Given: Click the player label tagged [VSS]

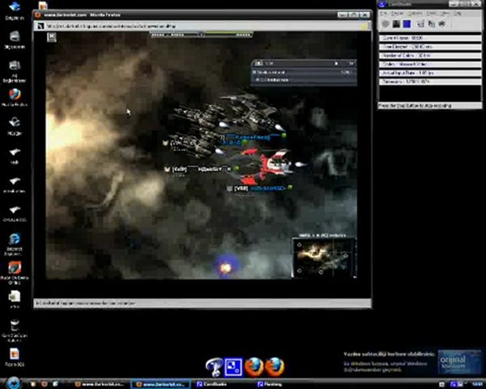Looking at the screenshot, I should click(x=260, y=189).
